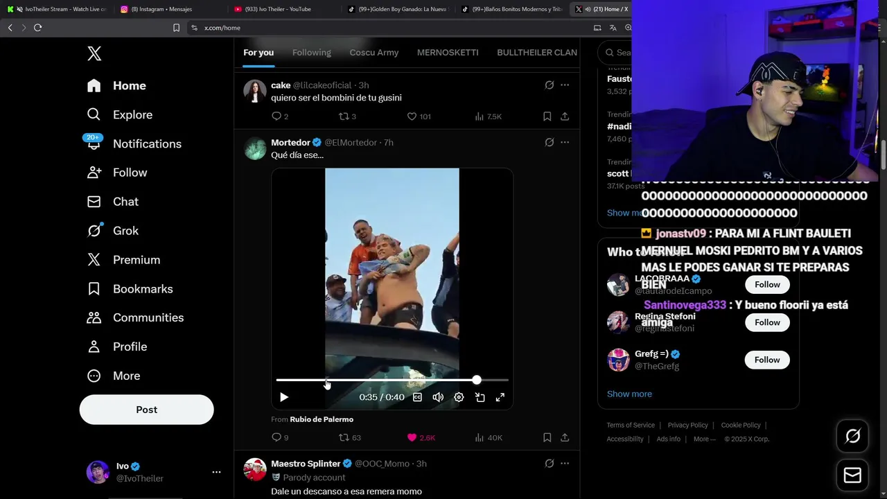
Task: Click the video progress slider handle
Action: 477,380
